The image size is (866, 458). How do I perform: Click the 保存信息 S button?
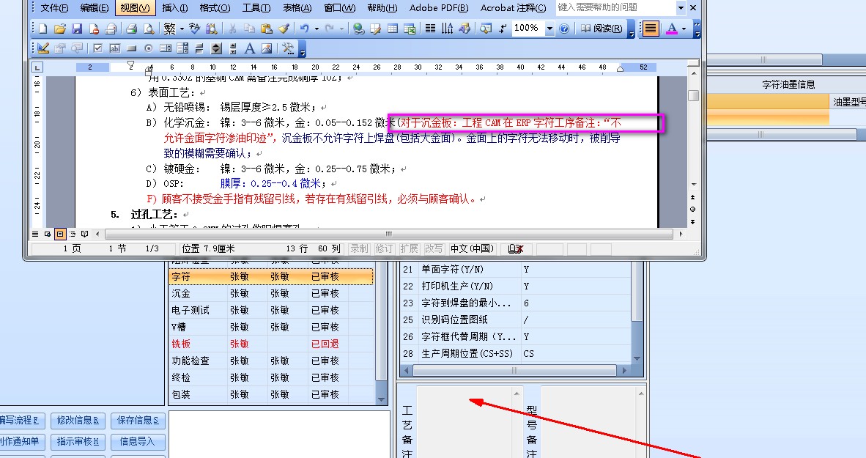click(x=138, y=421)
